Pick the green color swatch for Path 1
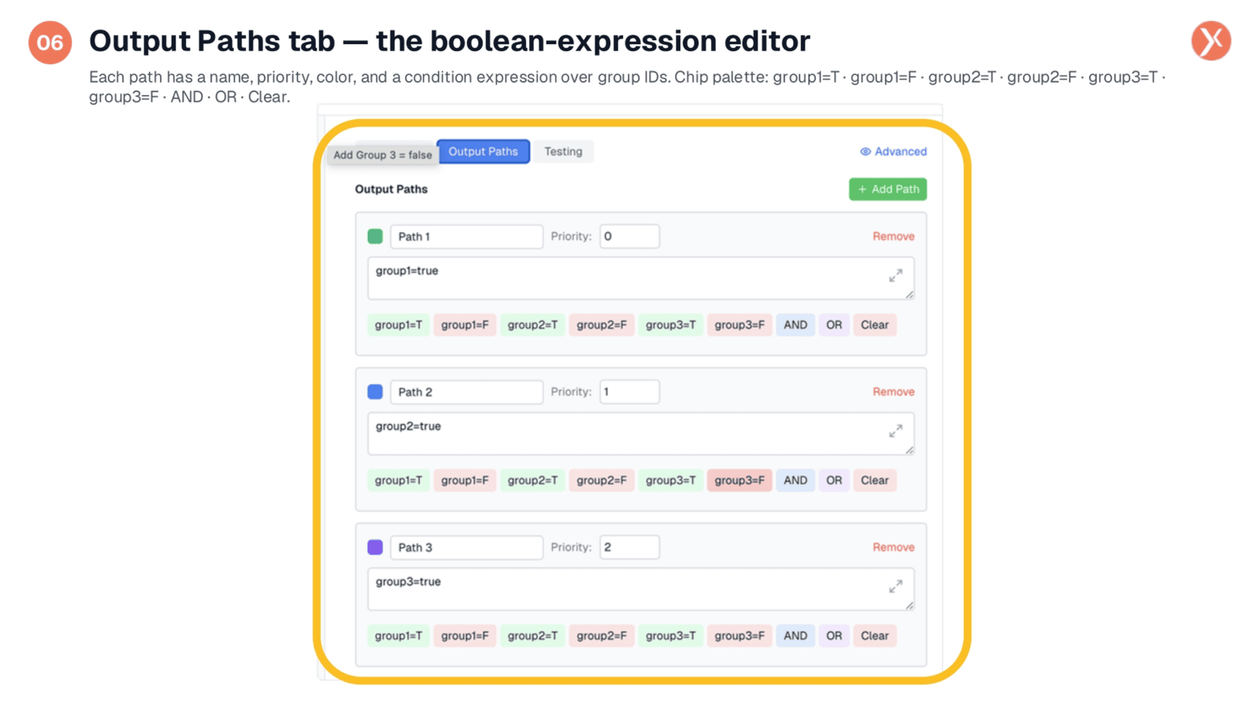Screen dimensions: 1260x708 coord(375,236)
